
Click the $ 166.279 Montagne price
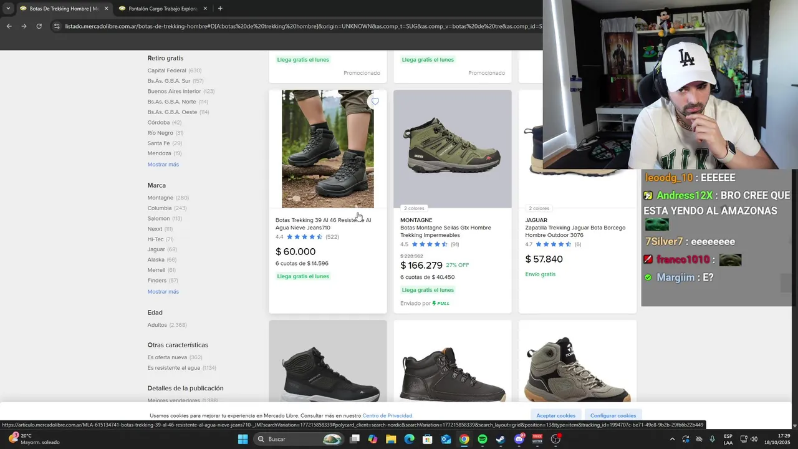(x=421, y=266)
